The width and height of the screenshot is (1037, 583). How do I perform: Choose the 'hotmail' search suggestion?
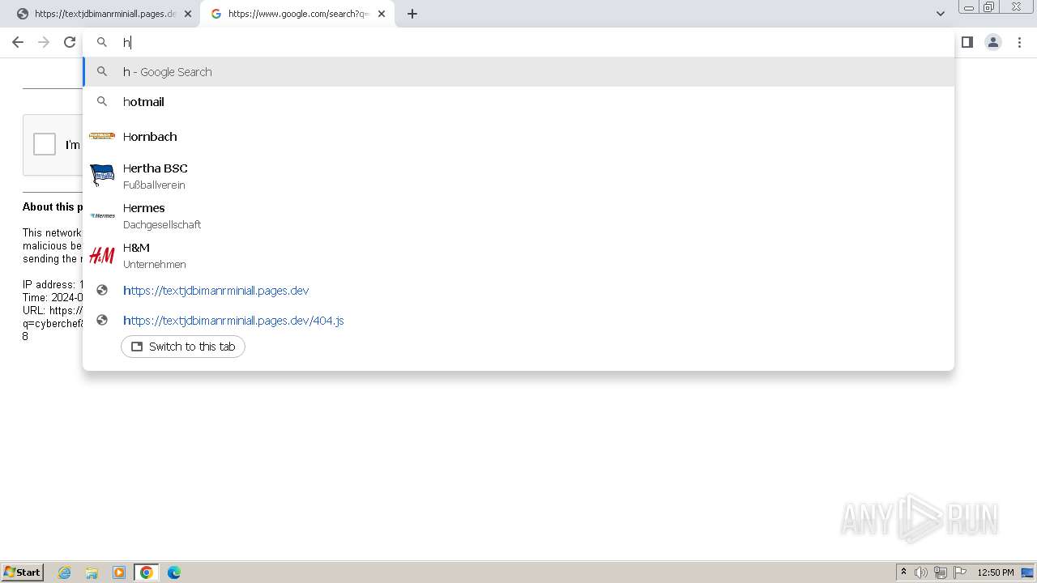click(518, 101)
